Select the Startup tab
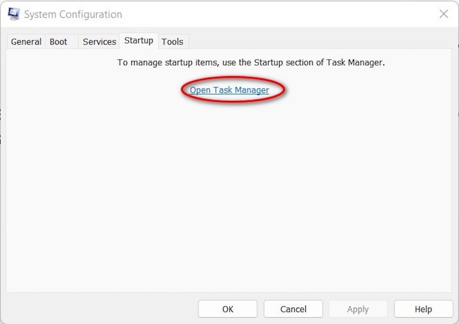 [139, 41]
